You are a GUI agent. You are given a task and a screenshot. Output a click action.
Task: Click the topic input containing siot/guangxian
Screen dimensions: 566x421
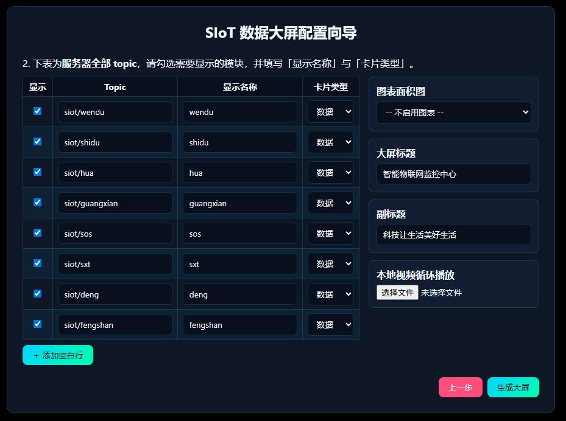coord(115,203)
